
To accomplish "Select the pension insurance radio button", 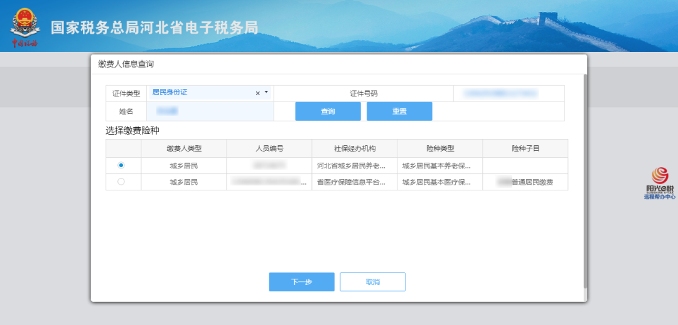I will point(121,165).
